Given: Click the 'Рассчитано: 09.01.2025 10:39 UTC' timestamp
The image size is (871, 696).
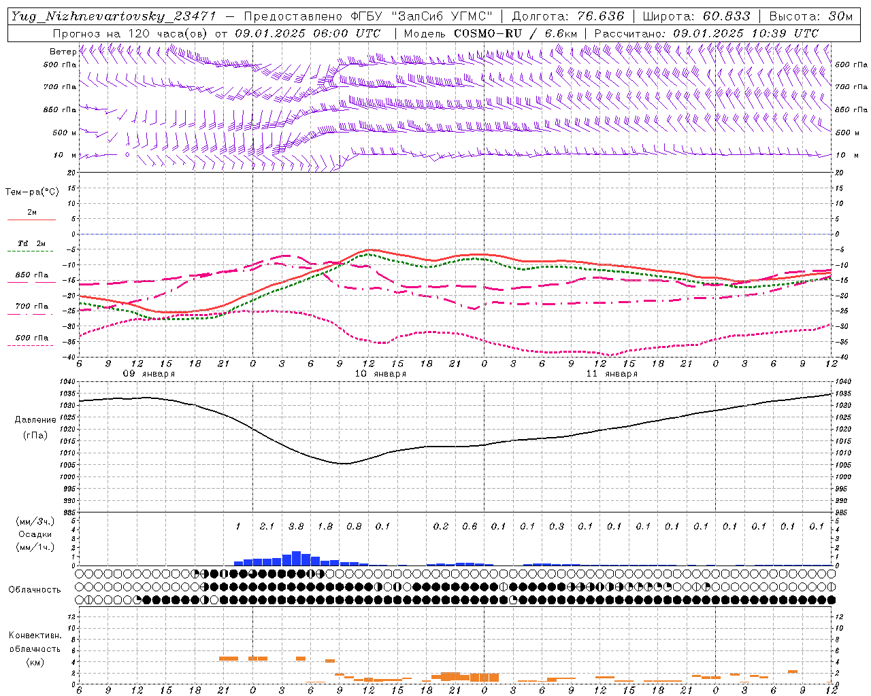Looking at the screenshot, I should click(706, 33).
